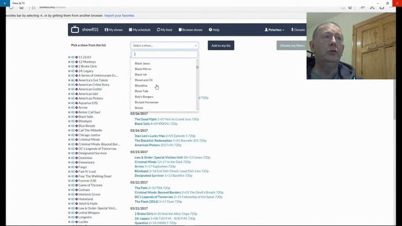Image resolution: width=402 pixels, height=226 pixels.
Task: Open the Select a show dropdown
Action: point(165,45)
